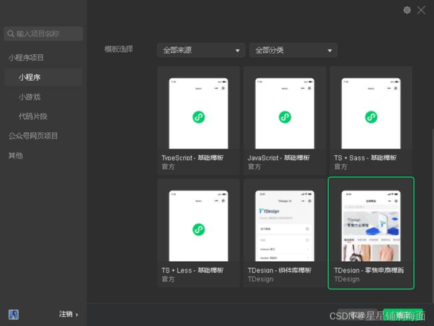The width and height of the screenshot is (434, 326).
Task: Choose TS + Less 基础模板 thumbnail
Action: click(198, 226)
